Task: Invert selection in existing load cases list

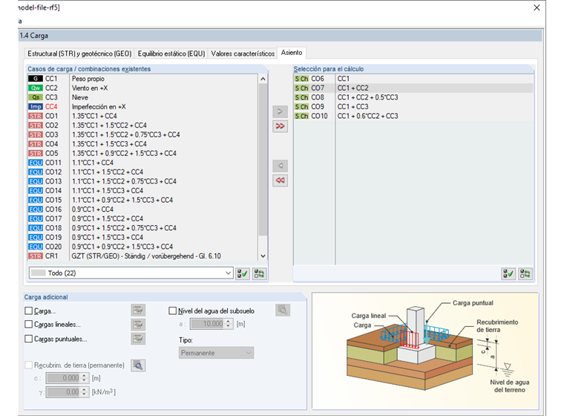Action: click(x=259, y=273)
